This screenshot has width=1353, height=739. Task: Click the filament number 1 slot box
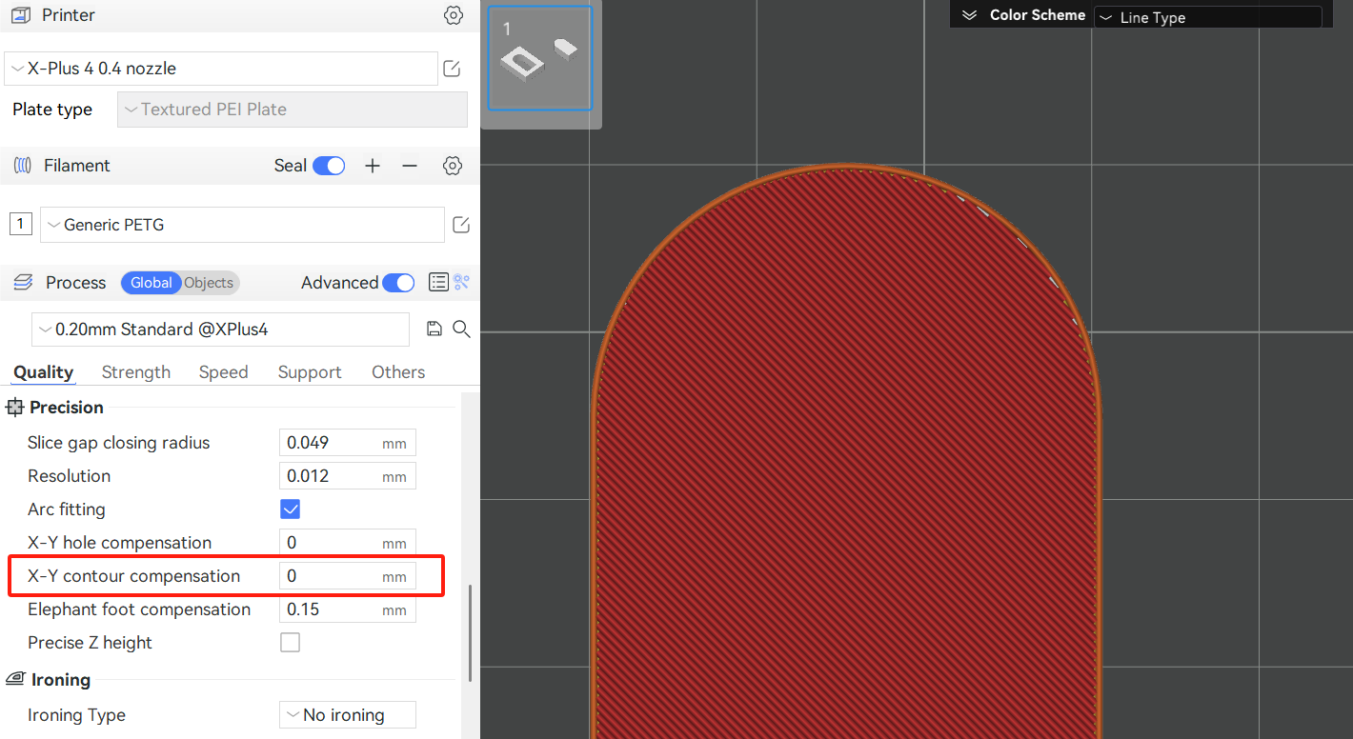(21, 225)
